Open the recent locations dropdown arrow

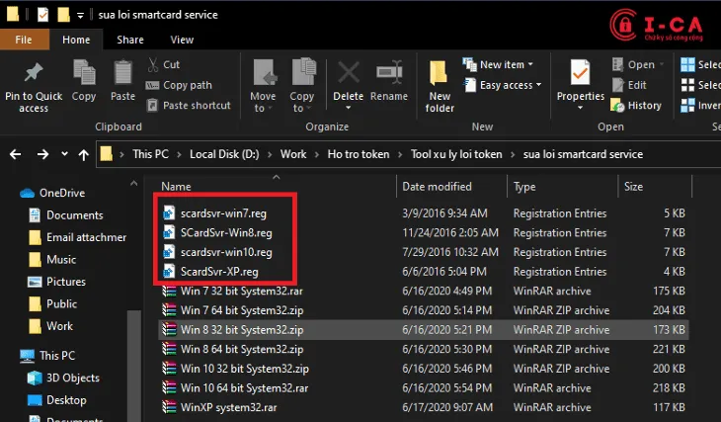64,154
